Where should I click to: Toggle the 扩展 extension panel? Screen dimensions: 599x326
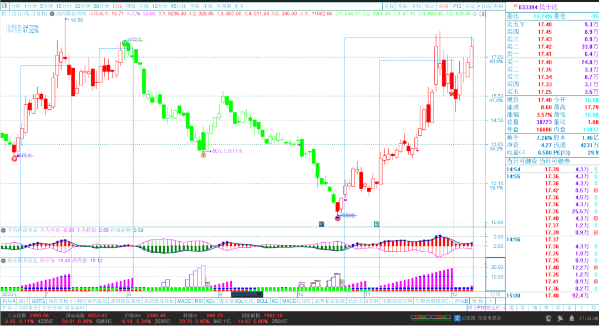(x=8, y=308)
